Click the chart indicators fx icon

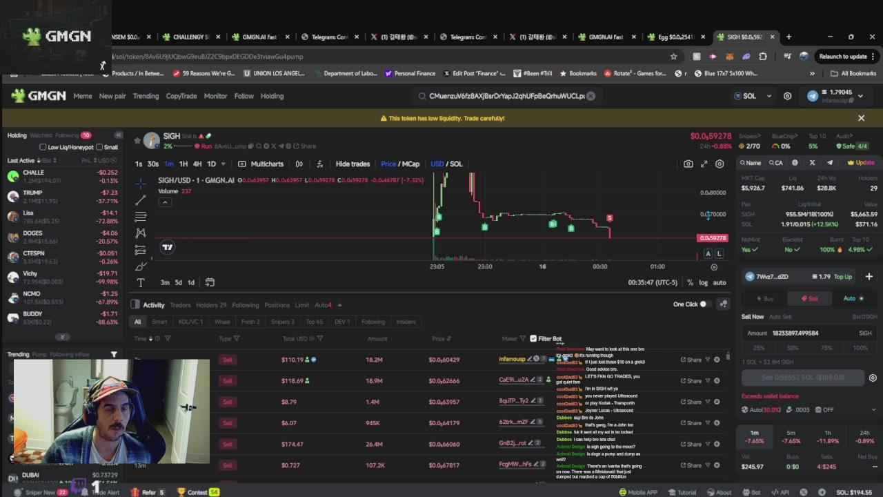[319, 164]
